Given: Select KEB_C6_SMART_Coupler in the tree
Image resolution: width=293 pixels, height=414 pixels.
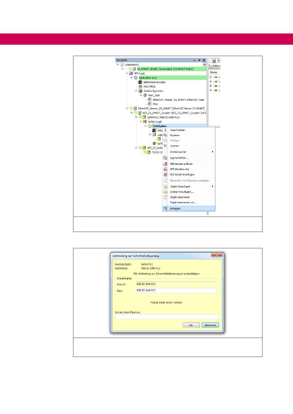Looking at the screenshot, I should pos(174,113).
